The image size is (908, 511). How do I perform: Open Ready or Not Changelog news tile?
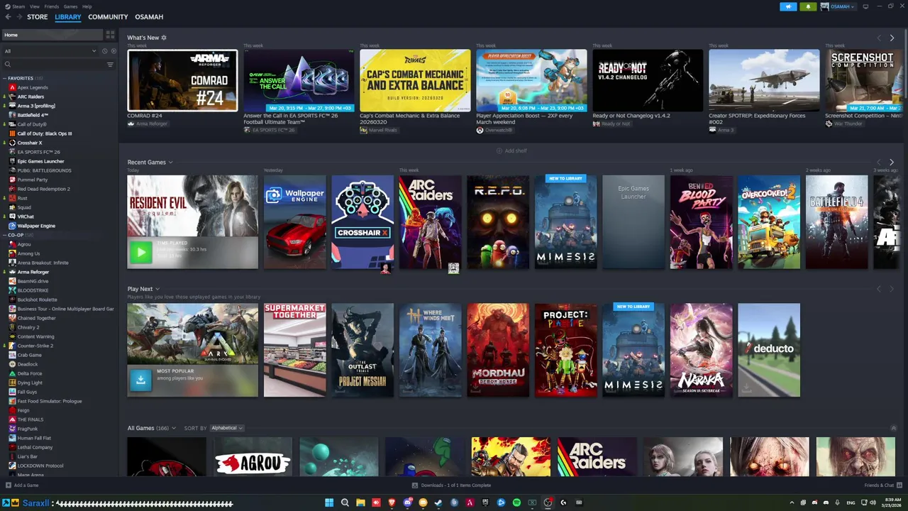pos(648,80)
